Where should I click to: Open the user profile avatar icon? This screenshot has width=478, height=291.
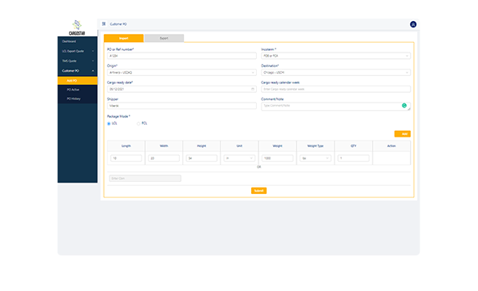[x=413, y=24]
